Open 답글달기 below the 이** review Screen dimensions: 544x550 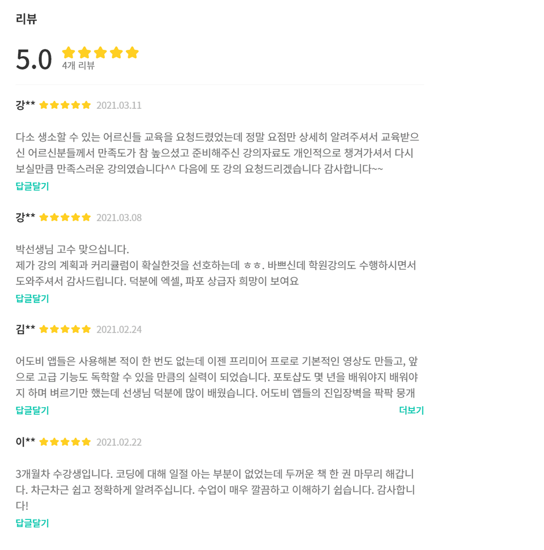[x=32, y=523]
